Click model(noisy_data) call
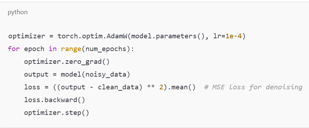Viewport: 309px width, 128px height. 95,74
